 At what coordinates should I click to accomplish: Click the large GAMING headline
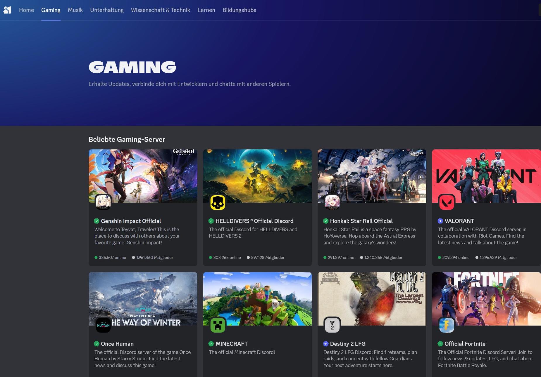point(132,67)
